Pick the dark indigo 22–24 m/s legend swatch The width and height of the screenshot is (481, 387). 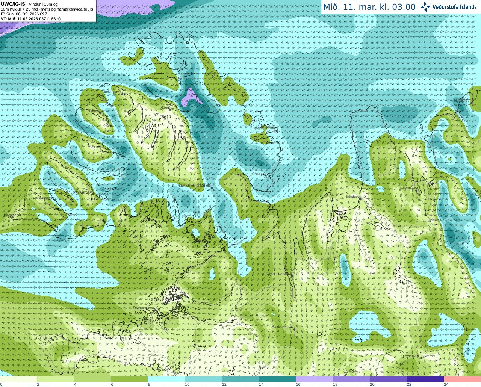click(425, 379)
